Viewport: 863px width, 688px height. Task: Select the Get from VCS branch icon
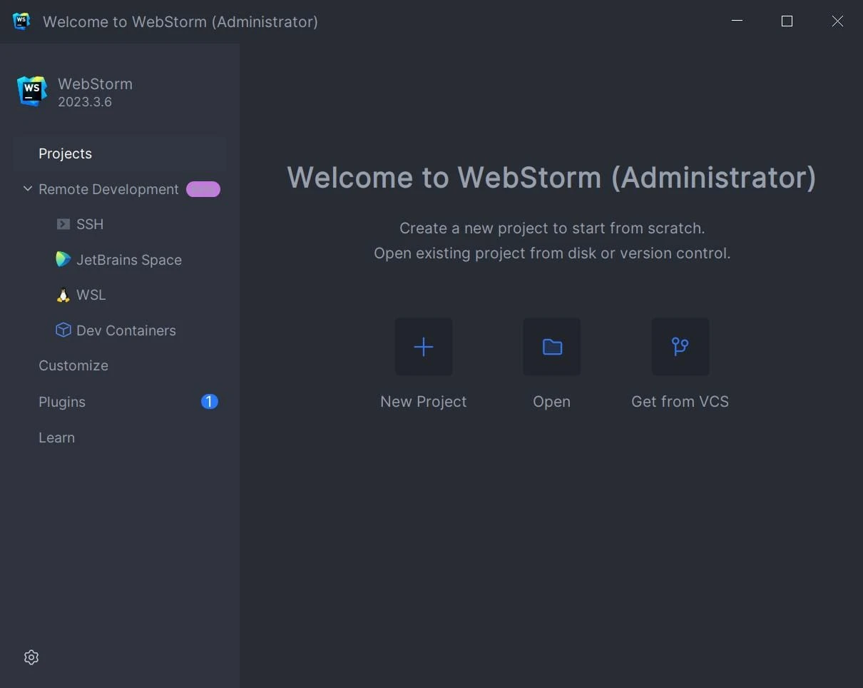click(680, 347)
